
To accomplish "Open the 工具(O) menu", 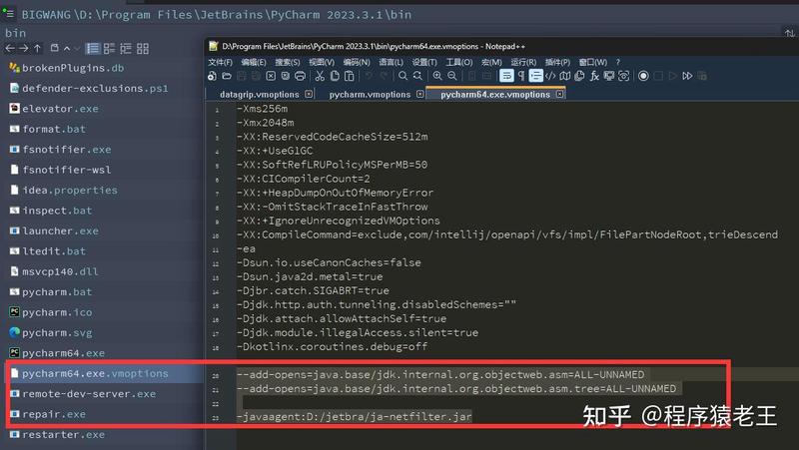I will tap(459, 62).
